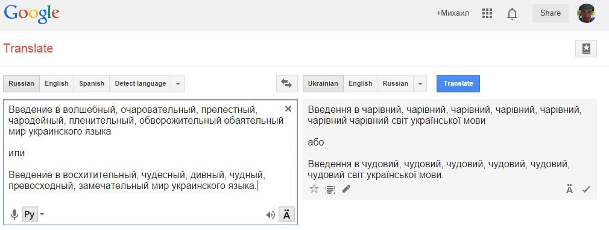Toggle the Ру input keyboard
Viewport: 609px width, 230px height.
click(x=30, y=214)
